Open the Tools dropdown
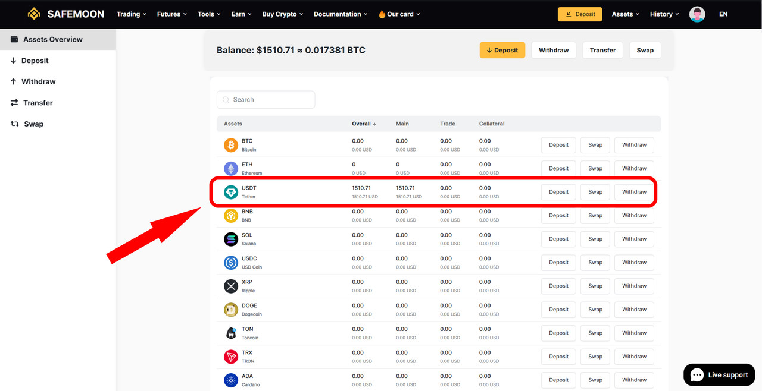This screenshot has height=391, width=762. coord(209,14)
